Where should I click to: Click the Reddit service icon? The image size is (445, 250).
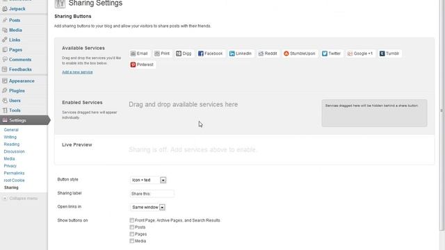(x=261, y=53)
